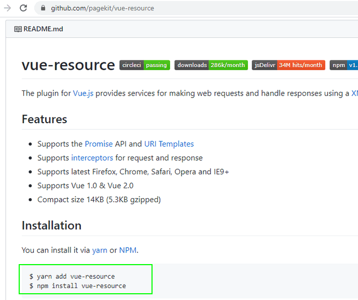Click the README book icon

pyautogui.click(x=18, y=29)
